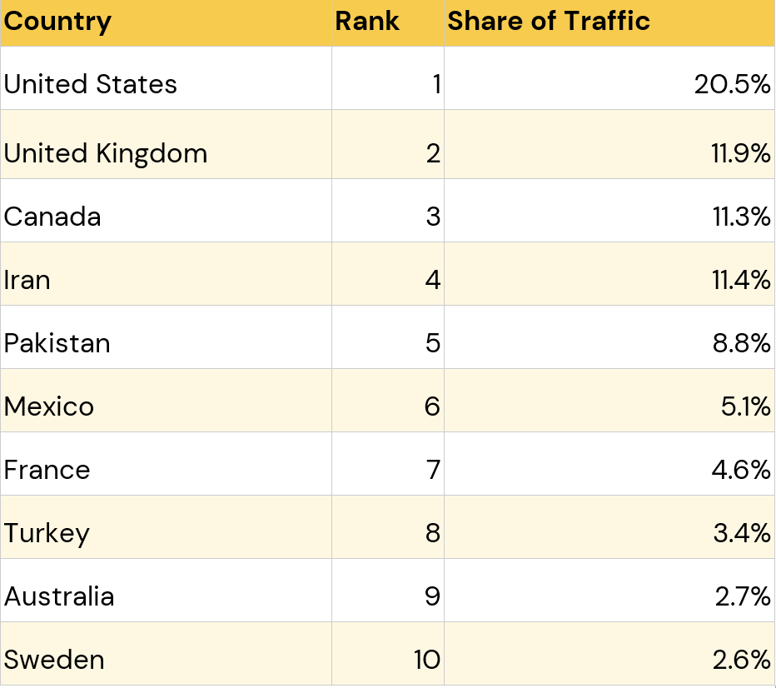Click the 11.9% share cell

pos(739,153)
